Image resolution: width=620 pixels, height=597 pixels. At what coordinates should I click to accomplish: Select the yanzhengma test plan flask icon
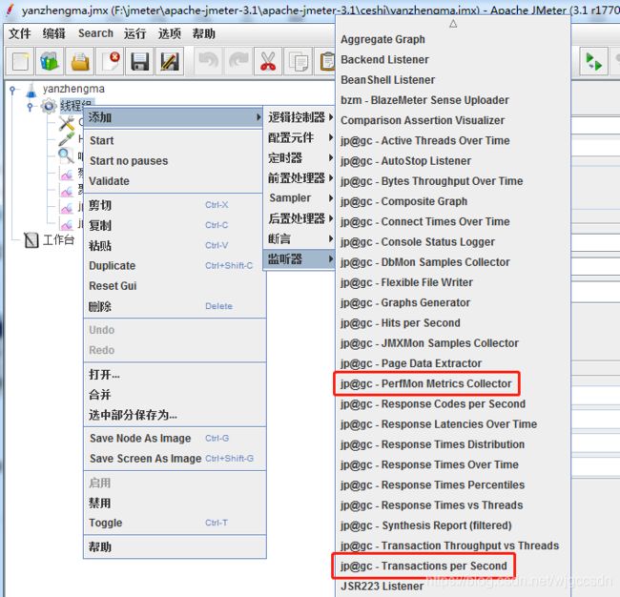pos(31,90)
